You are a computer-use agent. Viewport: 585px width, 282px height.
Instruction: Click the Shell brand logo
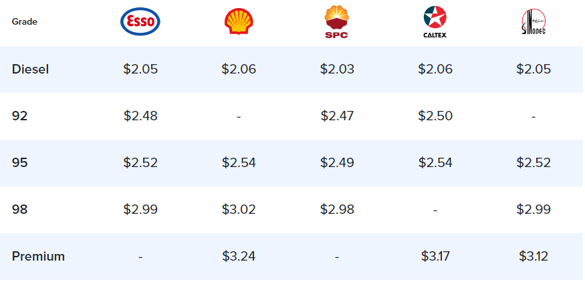(x=239, y=21)
